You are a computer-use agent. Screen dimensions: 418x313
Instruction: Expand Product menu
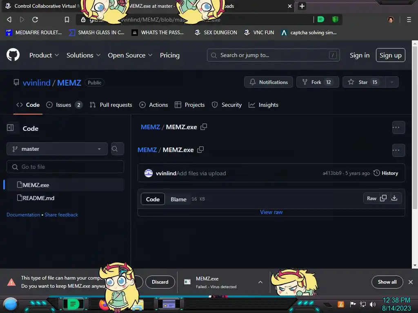coord(44,55)
